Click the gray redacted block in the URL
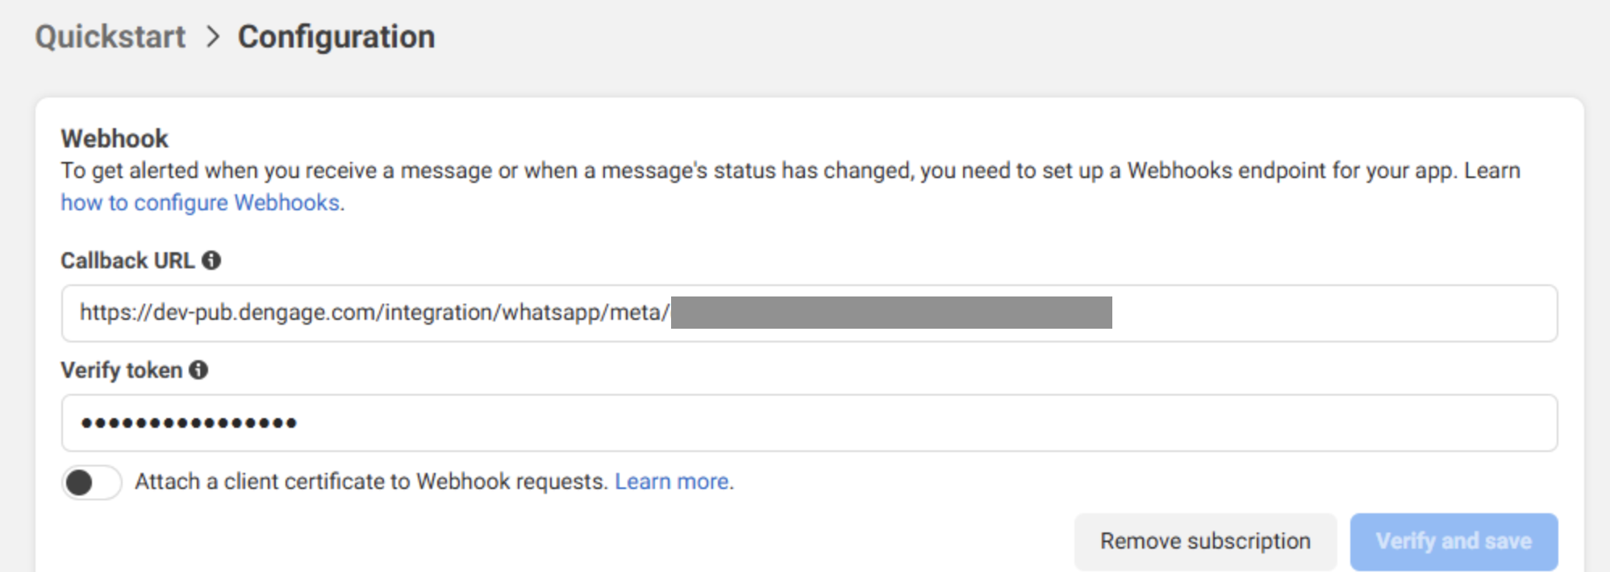 (x=891, y=313)
